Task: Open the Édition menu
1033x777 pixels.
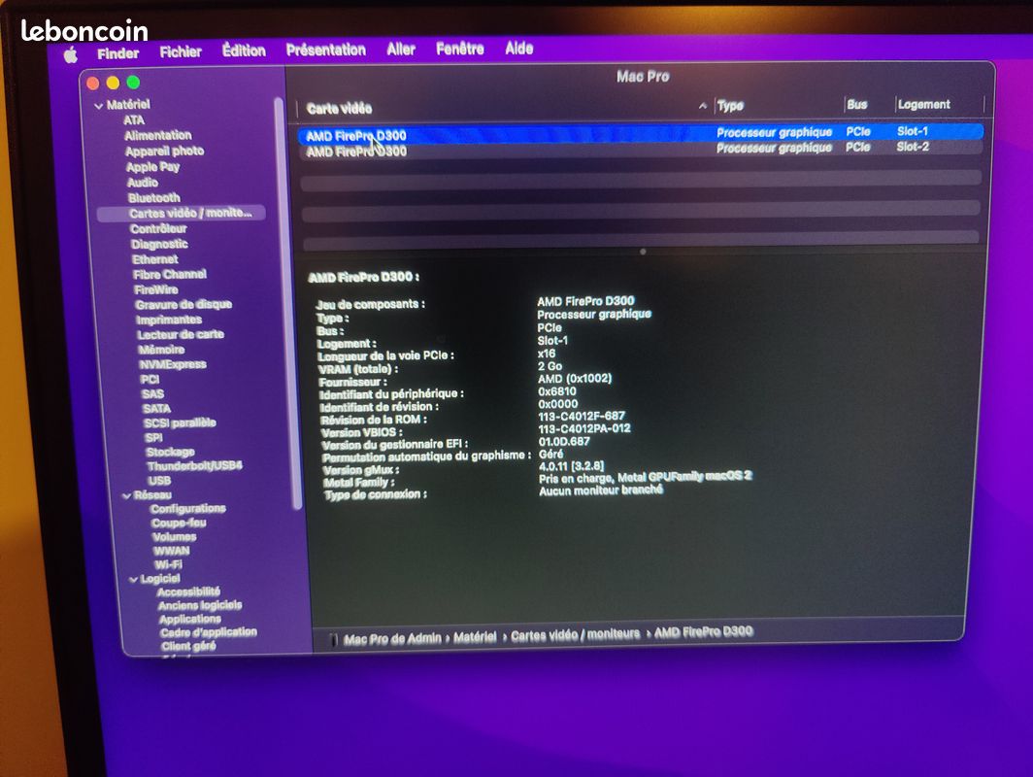Action: [244, 51]
